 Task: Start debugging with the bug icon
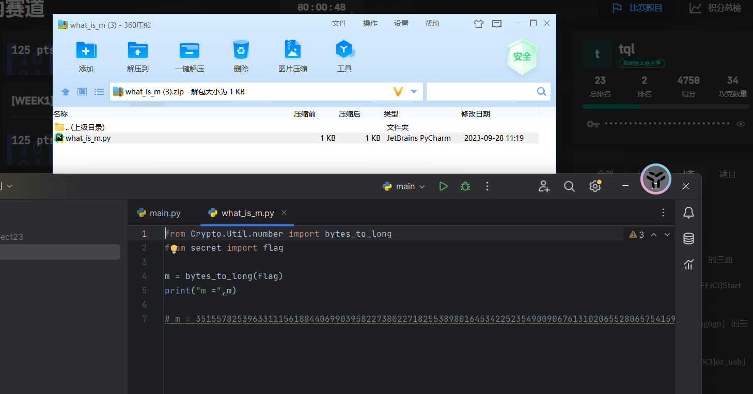coord(465,186)
